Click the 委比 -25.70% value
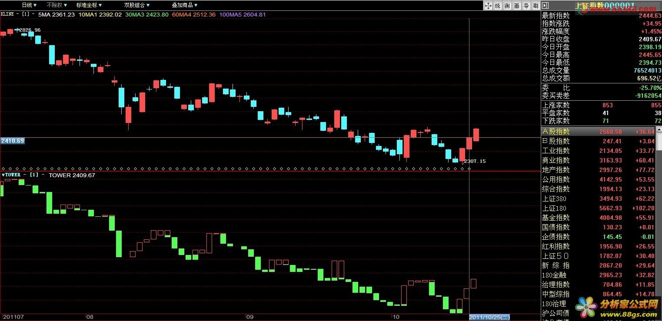The height and width of the screenshot is (321, 662). click(x=650, y=88)
